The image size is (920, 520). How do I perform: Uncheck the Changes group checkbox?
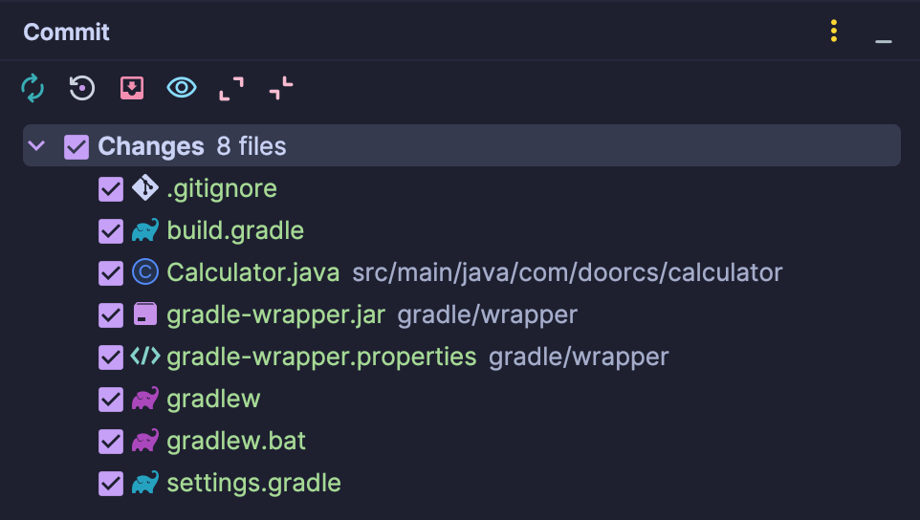click(x=77, y=146)
